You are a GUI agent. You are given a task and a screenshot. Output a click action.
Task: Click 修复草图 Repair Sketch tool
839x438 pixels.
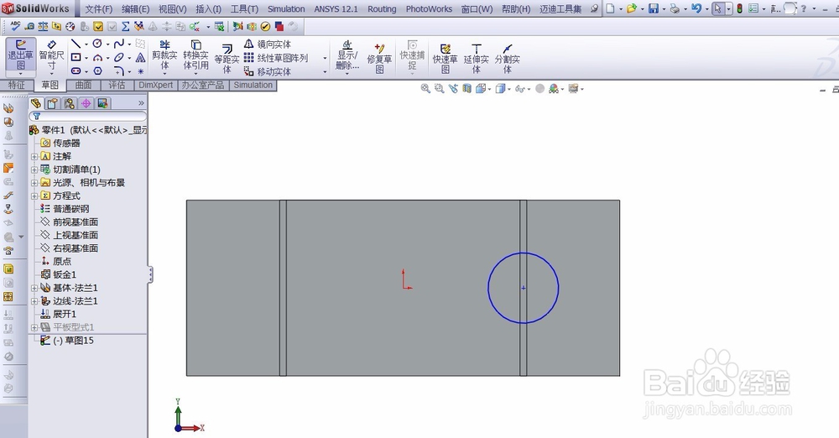[379, 58]
